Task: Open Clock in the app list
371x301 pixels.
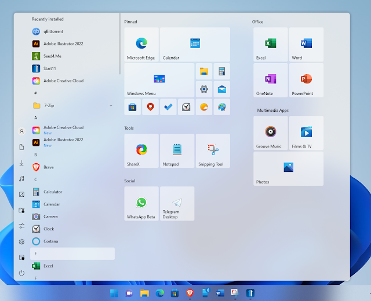Action: (x=72, y=229)
